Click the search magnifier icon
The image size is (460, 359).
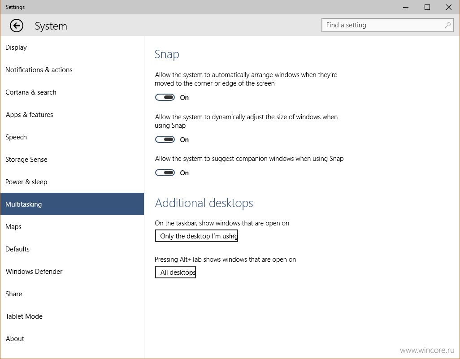(x=448, y=25)
